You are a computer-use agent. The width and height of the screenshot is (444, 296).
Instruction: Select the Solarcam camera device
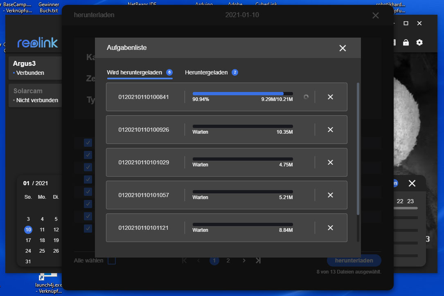(35, 95)
